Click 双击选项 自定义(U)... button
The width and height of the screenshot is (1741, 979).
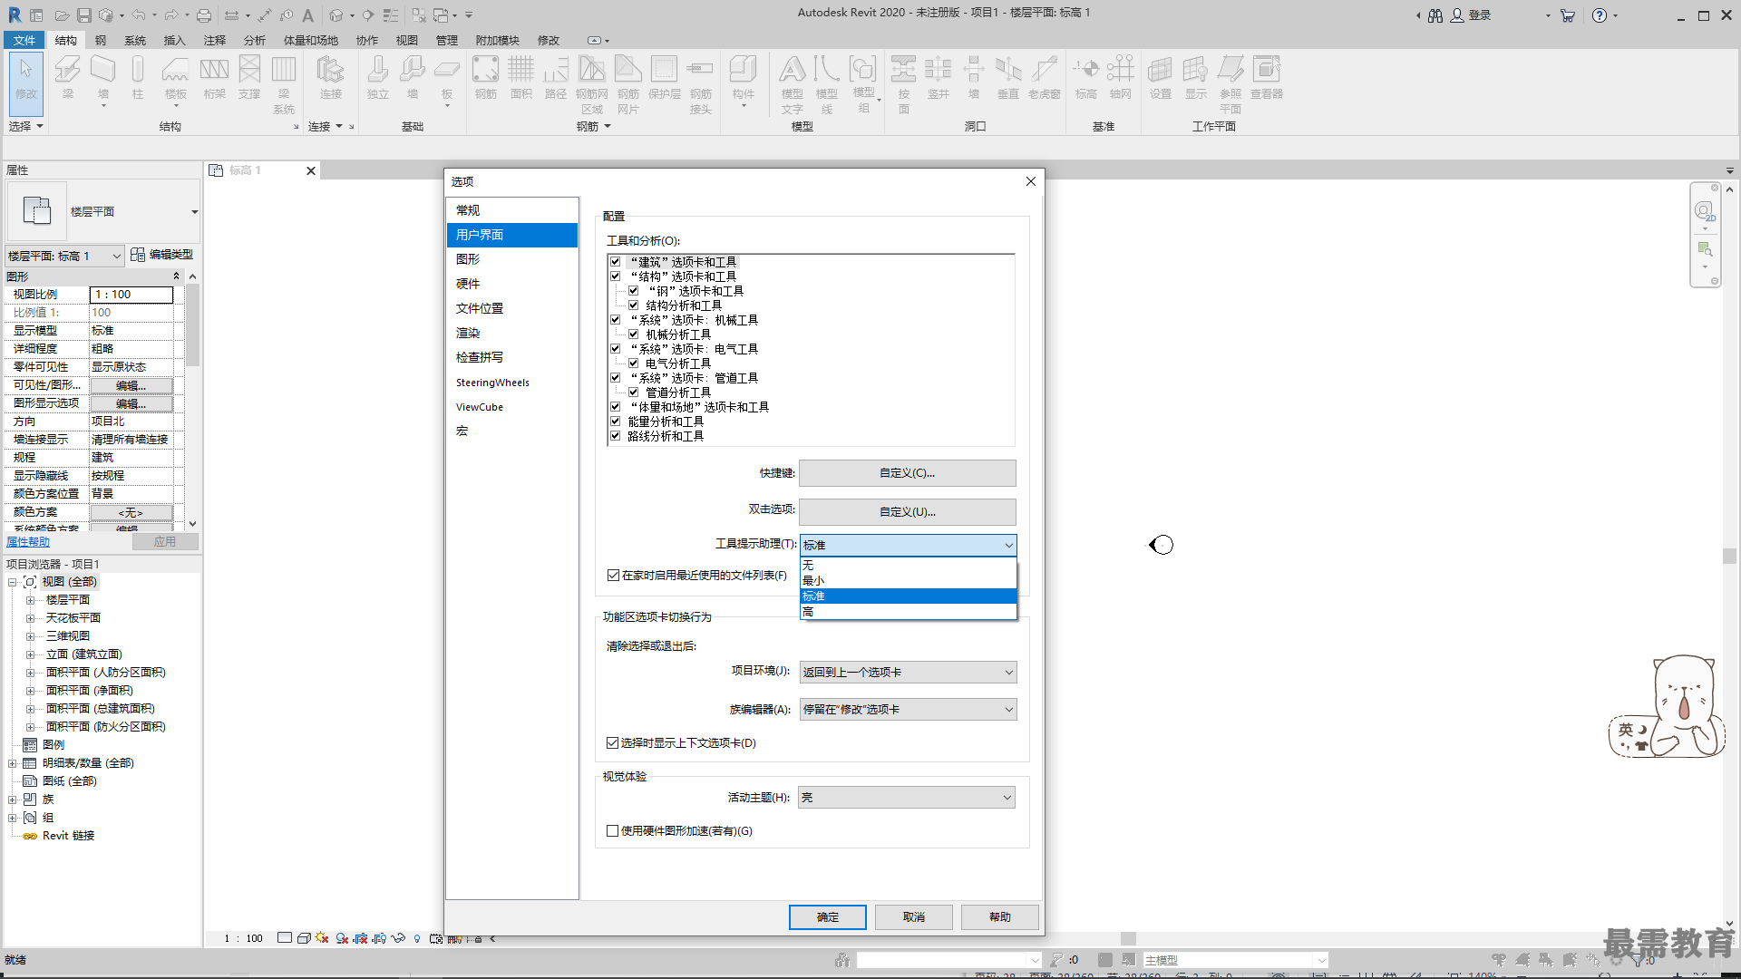[907, 511]
